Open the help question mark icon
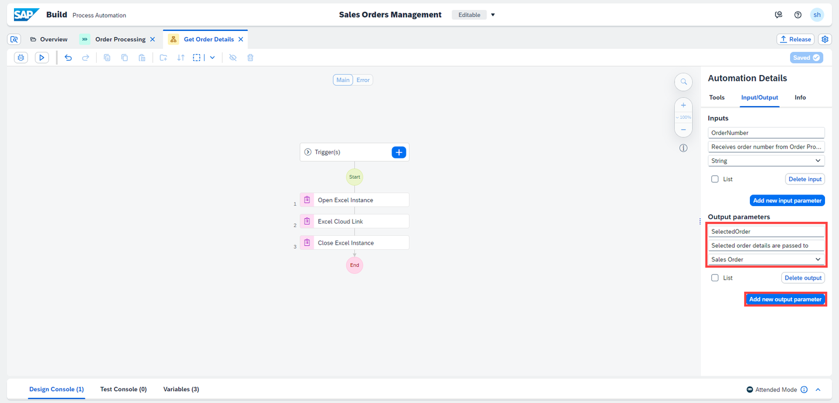The image size is (839, 403). tap(798, 15)
